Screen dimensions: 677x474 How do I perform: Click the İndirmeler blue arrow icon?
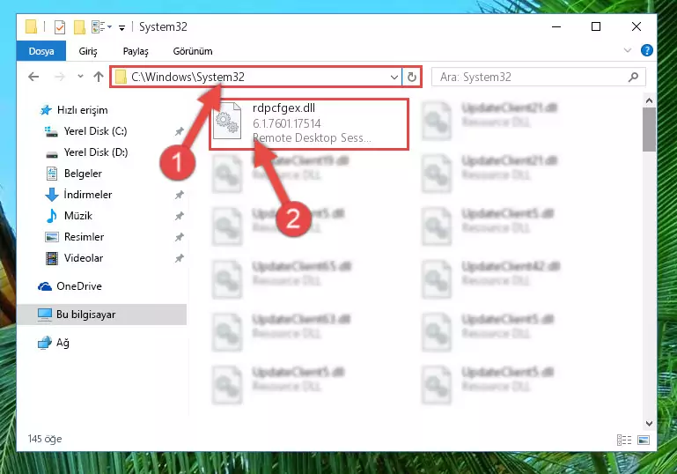51,195
